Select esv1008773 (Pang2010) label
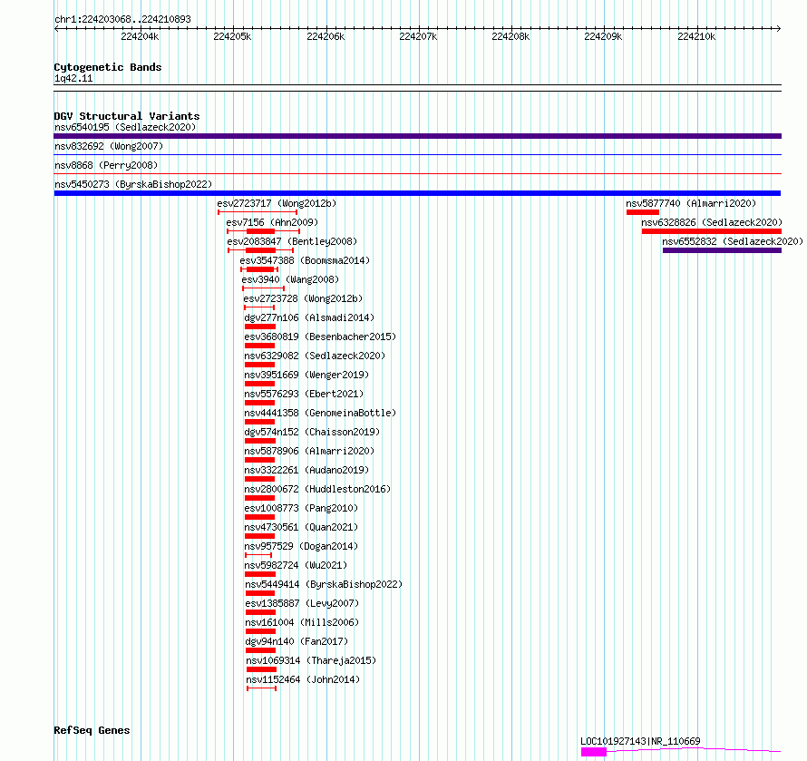The height and width of the screenshot is (761, 807). [x=301, y=508]
